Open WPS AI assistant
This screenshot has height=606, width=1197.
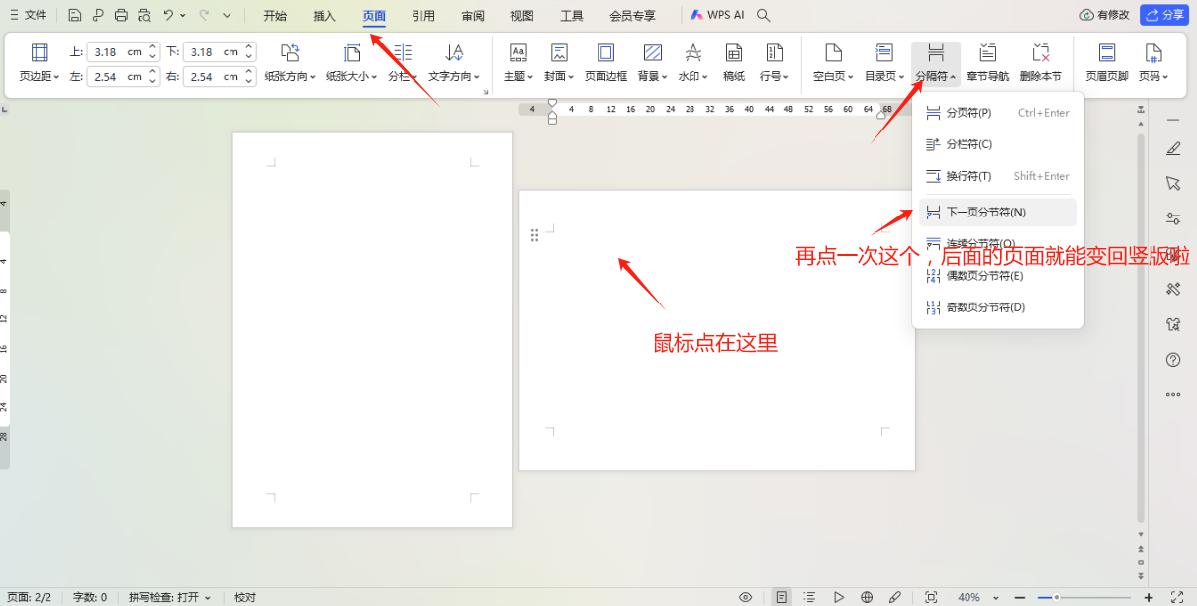(717, 15)
